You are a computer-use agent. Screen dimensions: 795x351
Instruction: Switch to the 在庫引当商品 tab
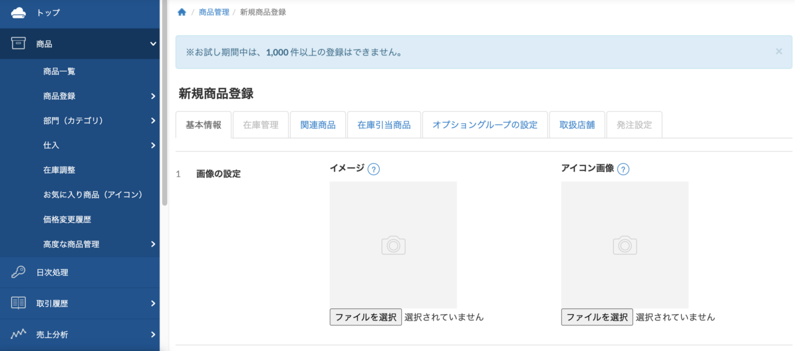[x=384, y=125]
